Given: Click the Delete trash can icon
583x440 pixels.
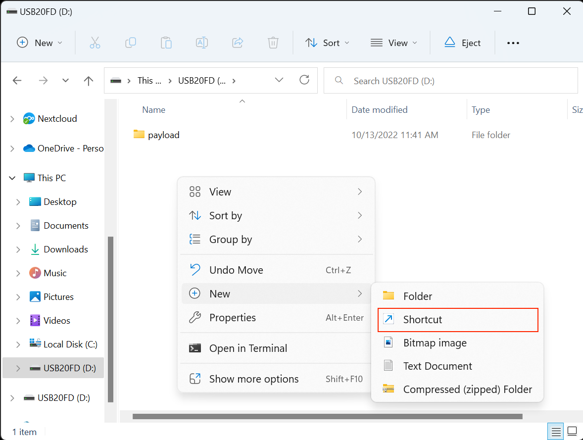Looking at the screenshot, I should tap(273, 43).
